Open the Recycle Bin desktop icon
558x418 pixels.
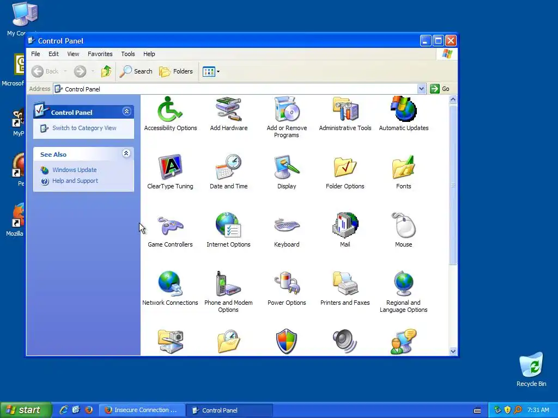(531, 370)
